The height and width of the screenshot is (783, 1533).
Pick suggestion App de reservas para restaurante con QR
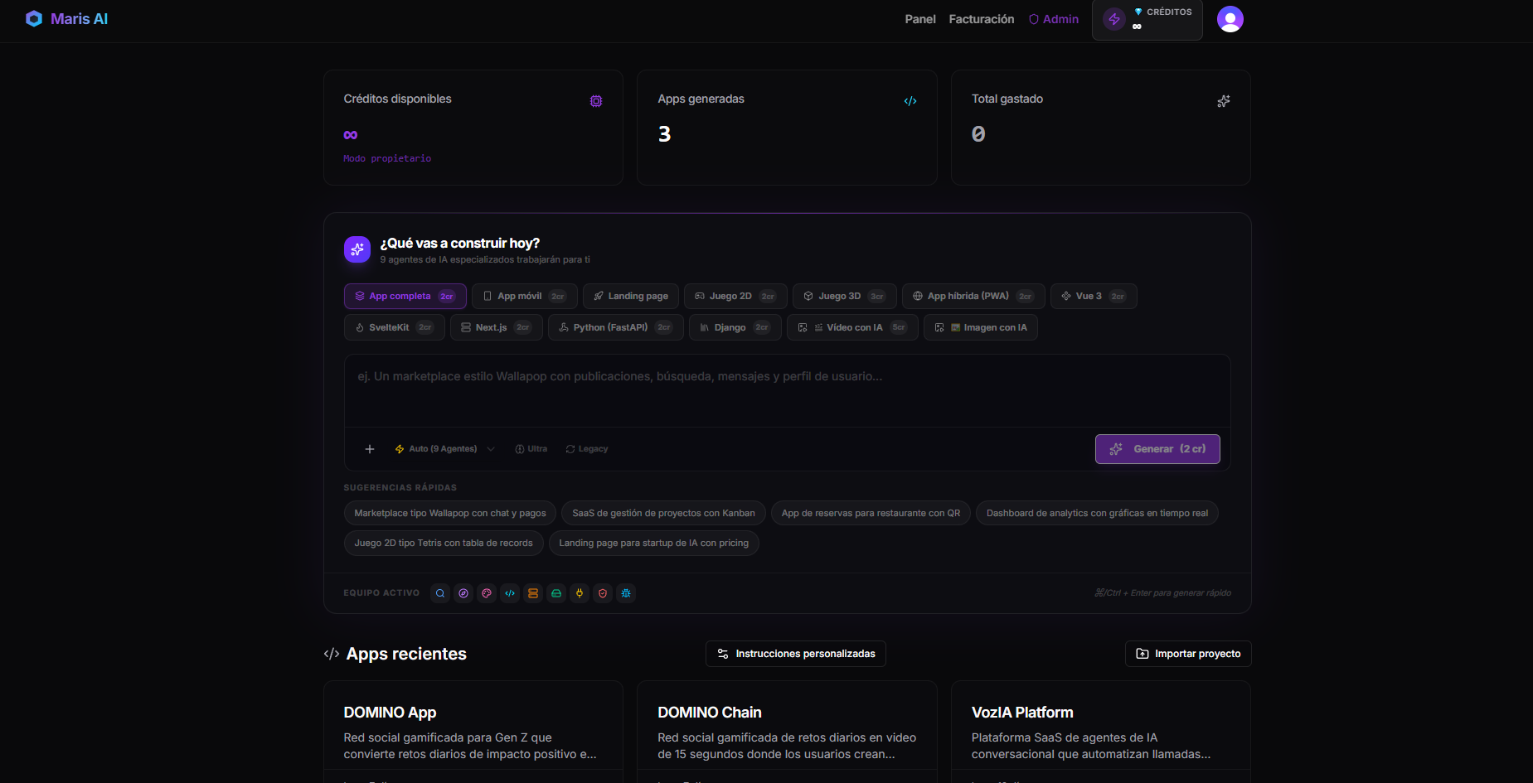[871, 514]
